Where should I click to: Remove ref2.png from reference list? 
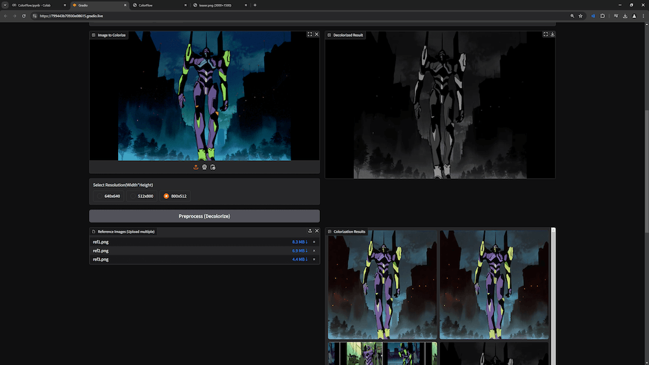pyautogui.click(x=314, y=250)
